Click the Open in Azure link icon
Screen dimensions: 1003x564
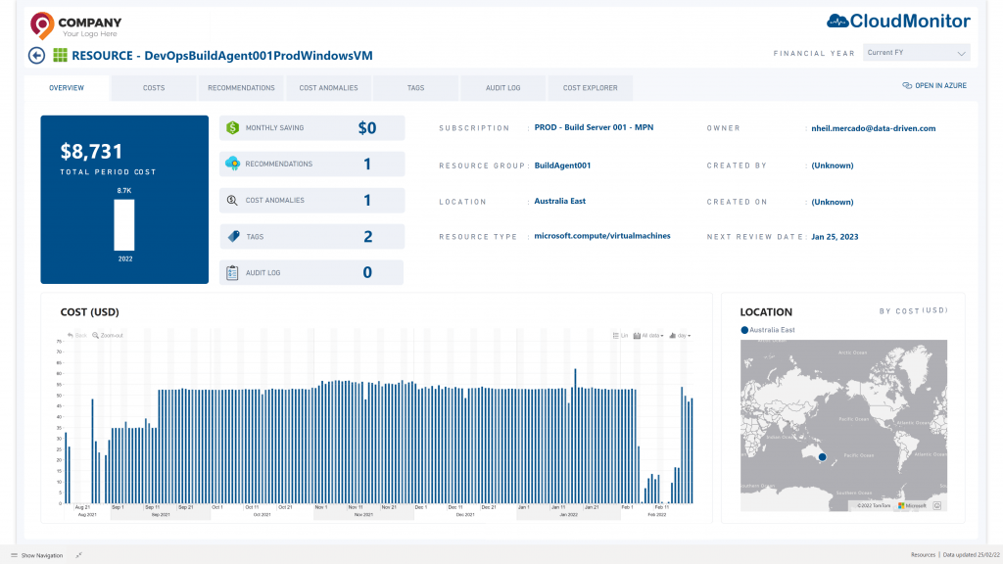[907, 86]
